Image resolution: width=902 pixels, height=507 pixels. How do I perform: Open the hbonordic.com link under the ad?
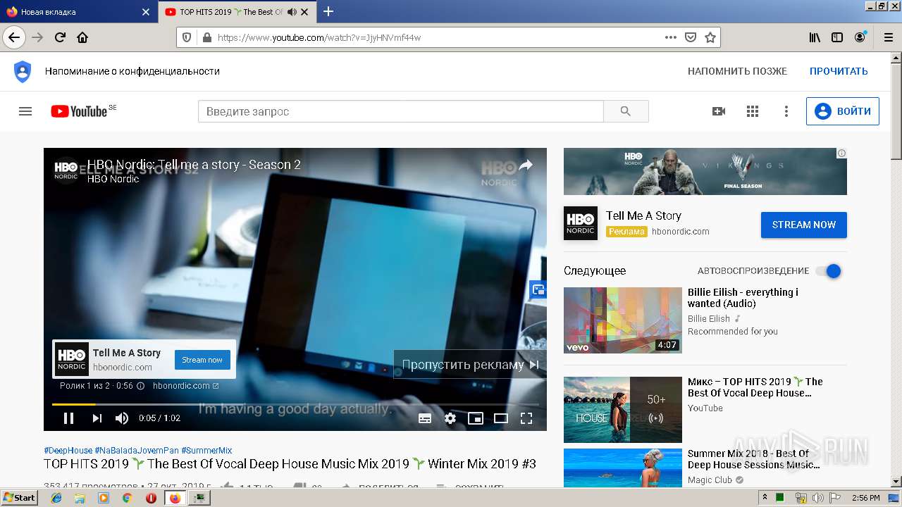click(185, 386)
